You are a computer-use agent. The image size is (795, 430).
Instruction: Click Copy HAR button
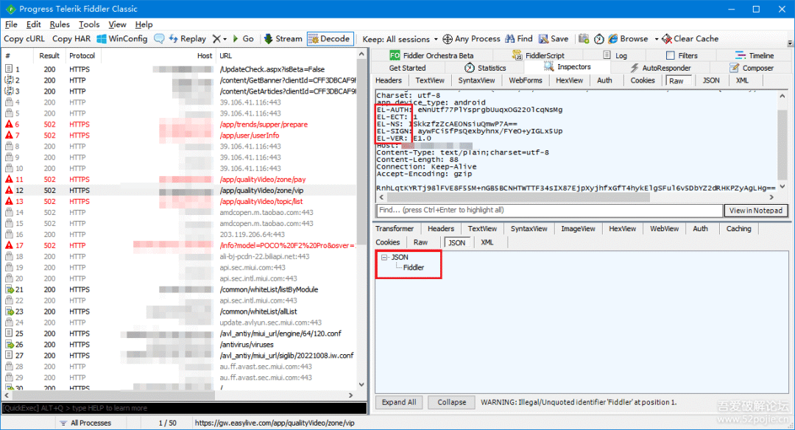(x=71, y=38)
